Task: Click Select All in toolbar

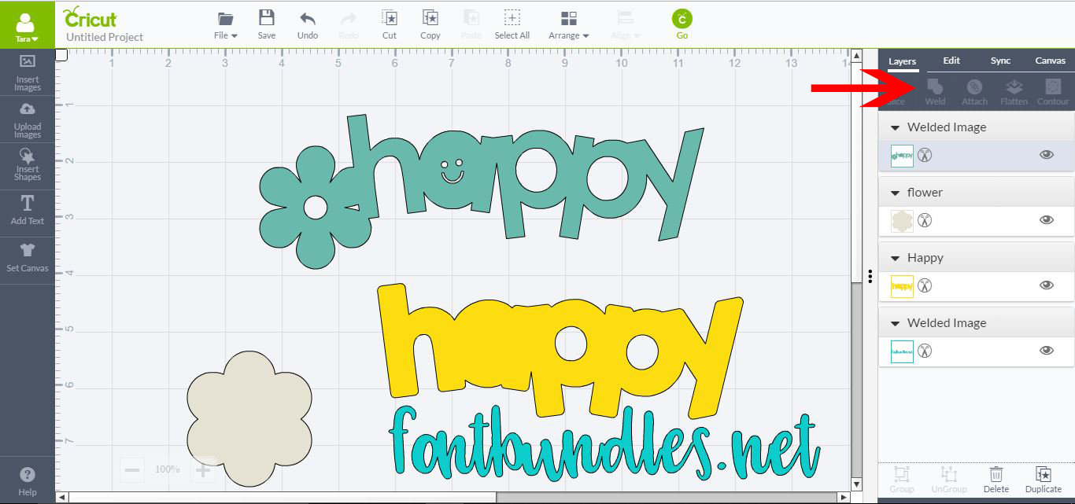Action: point(512,24)
